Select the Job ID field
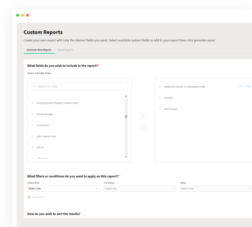This screenshot has height=227, width=252. (x=40, y=147)
